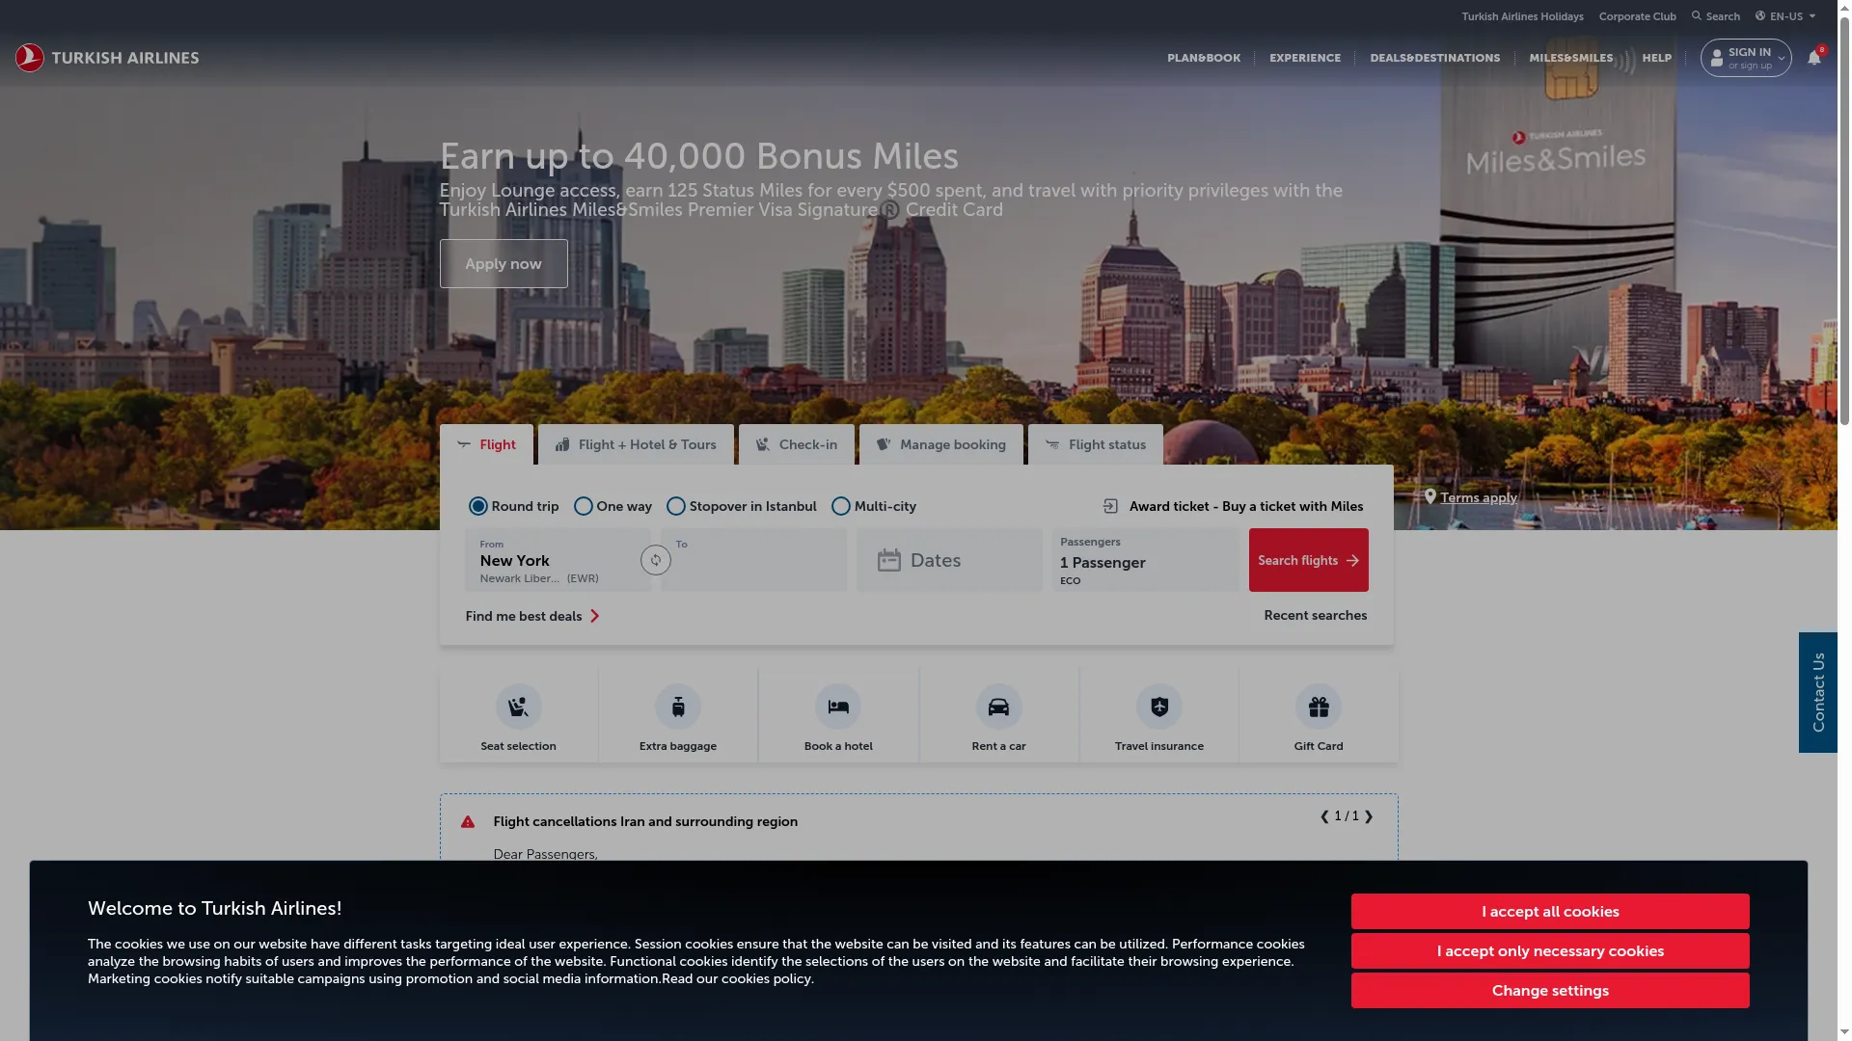Click the To destination field
The width and height of the screenshot is (1852, 1041).
tap(753, 560)
